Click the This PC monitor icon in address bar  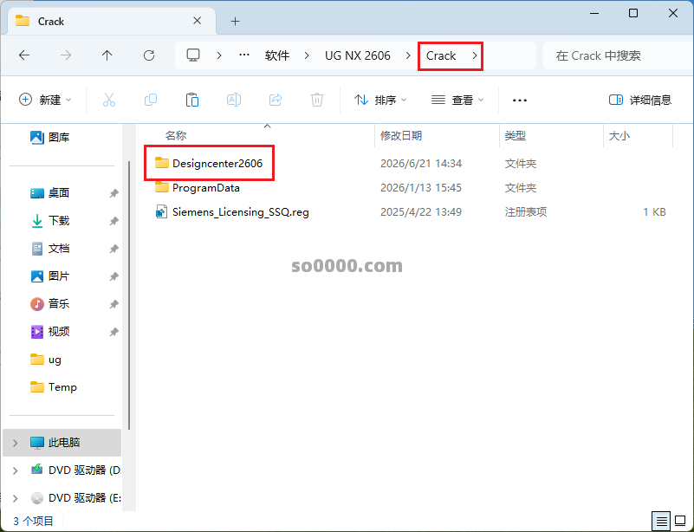tap(193, 55)
